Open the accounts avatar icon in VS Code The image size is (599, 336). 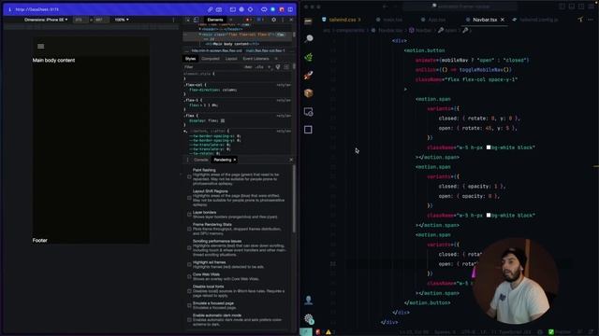click(x=309, y=301)
